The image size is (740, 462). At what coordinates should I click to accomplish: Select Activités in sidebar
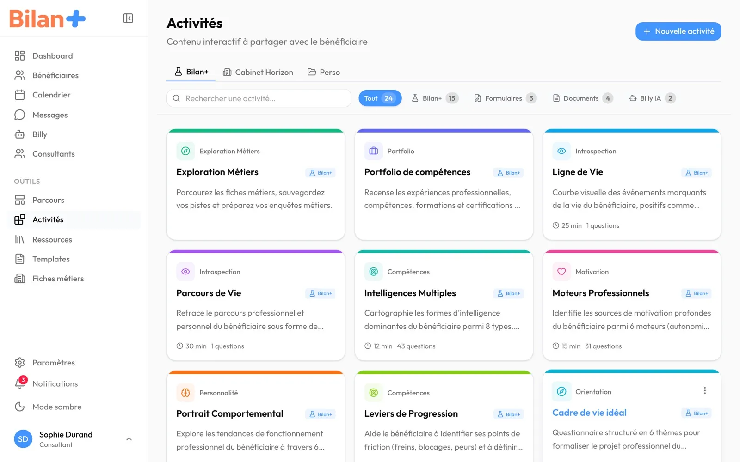74,219
